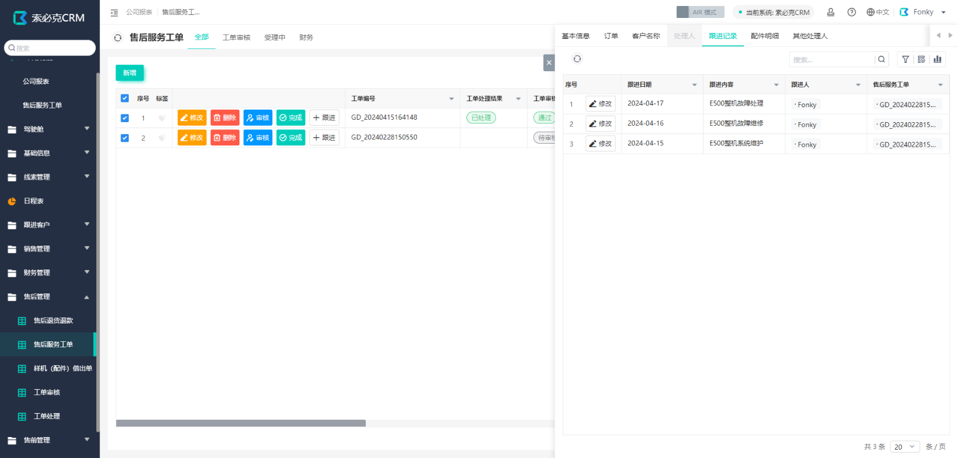This screenshot has width=958, height=458.
Task: Toggle the select-all checkbox in table header
Action: pos(125,98)
